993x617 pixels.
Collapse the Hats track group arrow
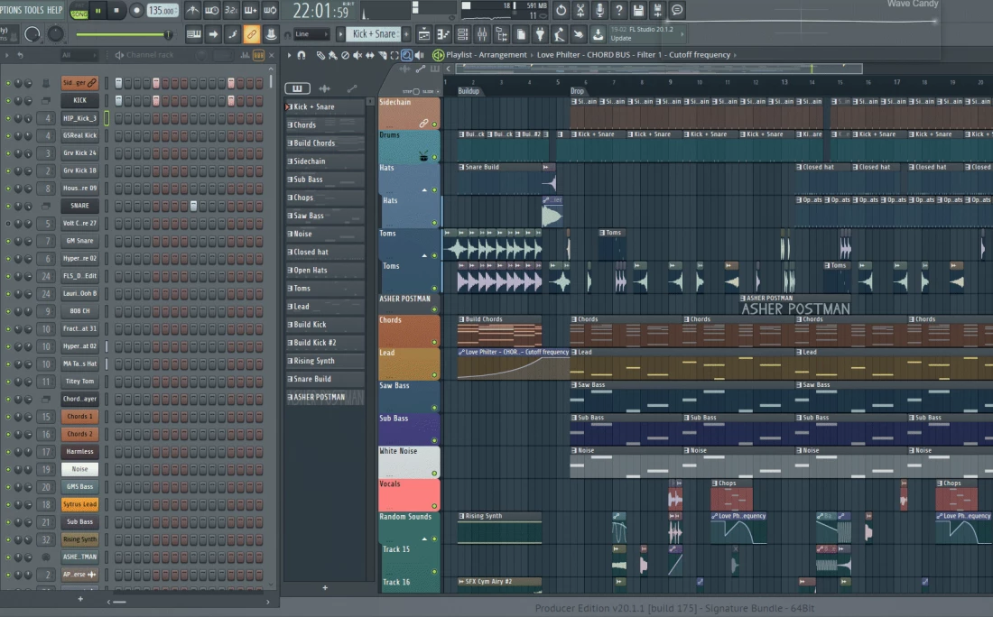[424, 190]
